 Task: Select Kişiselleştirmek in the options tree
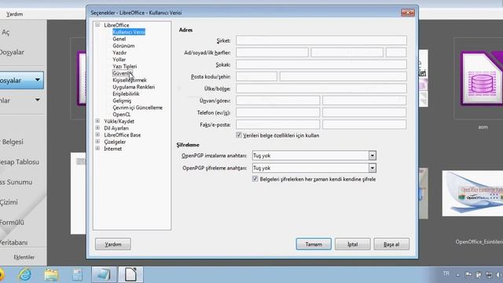pyautogui.click(x=129, y=80)
